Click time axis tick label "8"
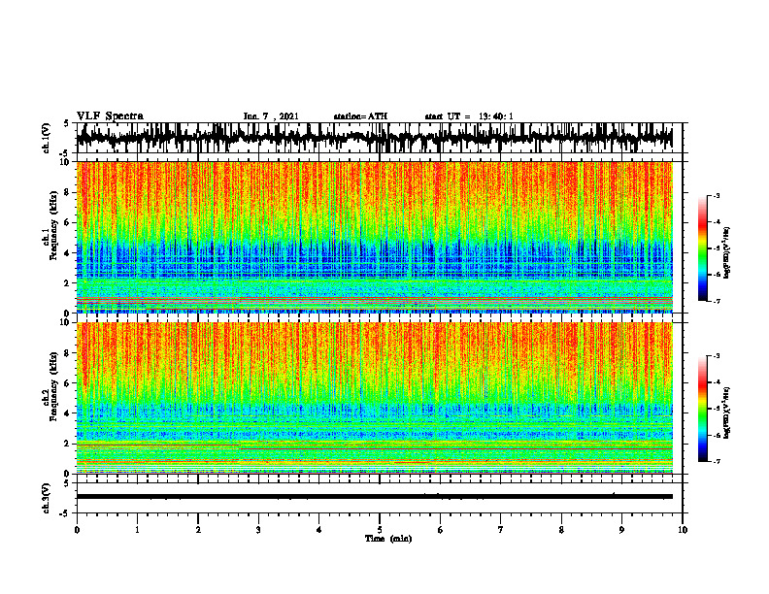Viewport: 769px width, 594px height. pos(561,530)
